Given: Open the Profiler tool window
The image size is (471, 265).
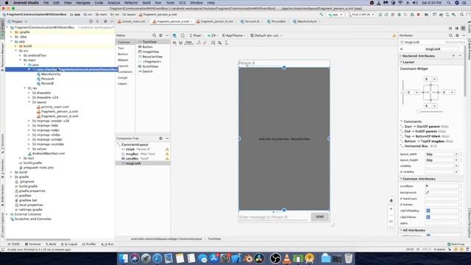Looking at the screenshot, I should 89,244.
